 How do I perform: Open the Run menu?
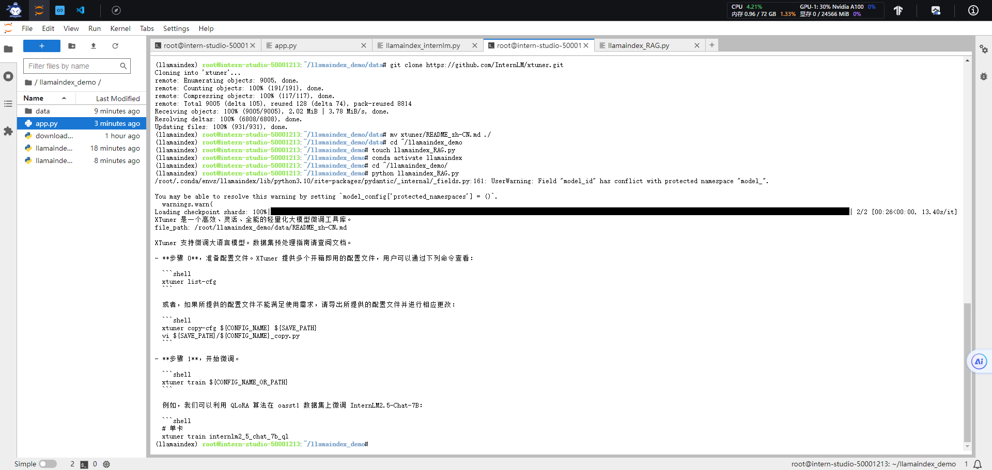[x=95, y=28]
